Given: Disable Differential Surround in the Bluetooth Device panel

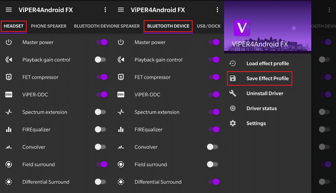Looking at the screenshot, I should (213, 182).
